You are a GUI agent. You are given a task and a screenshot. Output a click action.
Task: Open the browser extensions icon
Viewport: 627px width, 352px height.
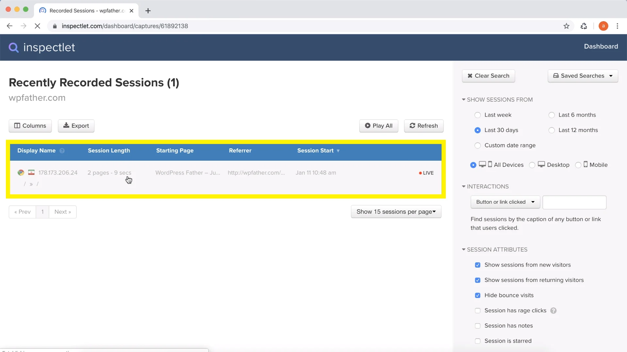584,26
